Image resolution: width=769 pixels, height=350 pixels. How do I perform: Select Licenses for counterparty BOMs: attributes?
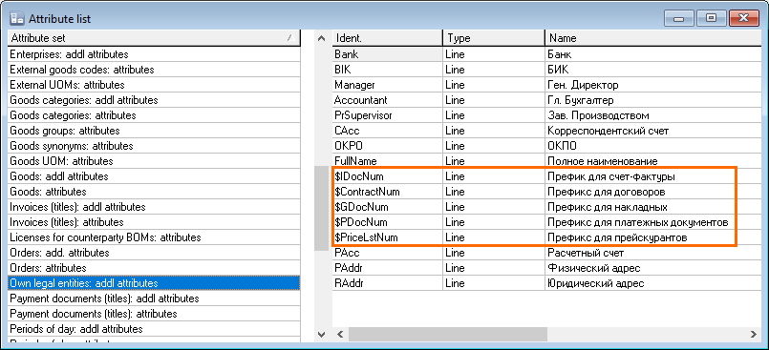[x=154, y=237]
